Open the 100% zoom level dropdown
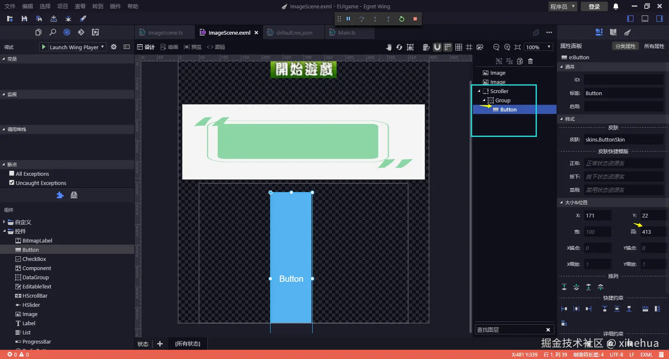The height and width of the screenshot is (359, 669). [539, 47]
